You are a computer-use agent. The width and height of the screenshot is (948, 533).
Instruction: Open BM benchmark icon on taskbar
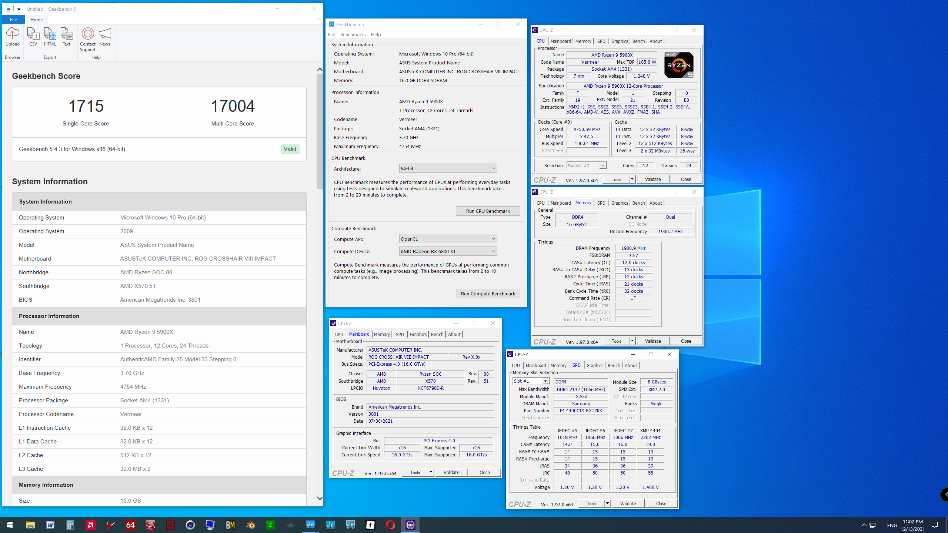pos(230,525)
